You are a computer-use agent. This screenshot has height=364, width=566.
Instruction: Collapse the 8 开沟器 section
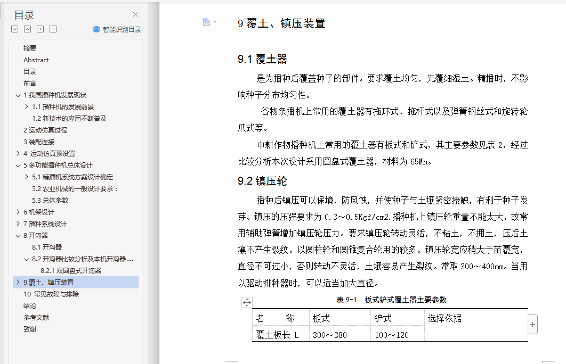pos(18,236)
